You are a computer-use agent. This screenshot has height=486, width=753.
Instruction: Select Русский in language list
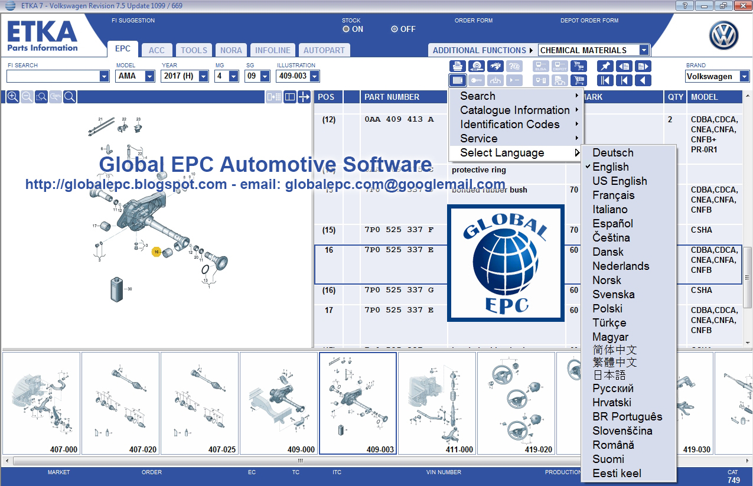pos(613,388)
